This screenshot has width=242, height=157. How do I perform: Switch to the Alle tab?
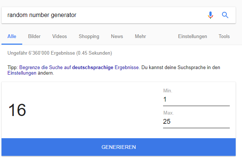[12, 37]
